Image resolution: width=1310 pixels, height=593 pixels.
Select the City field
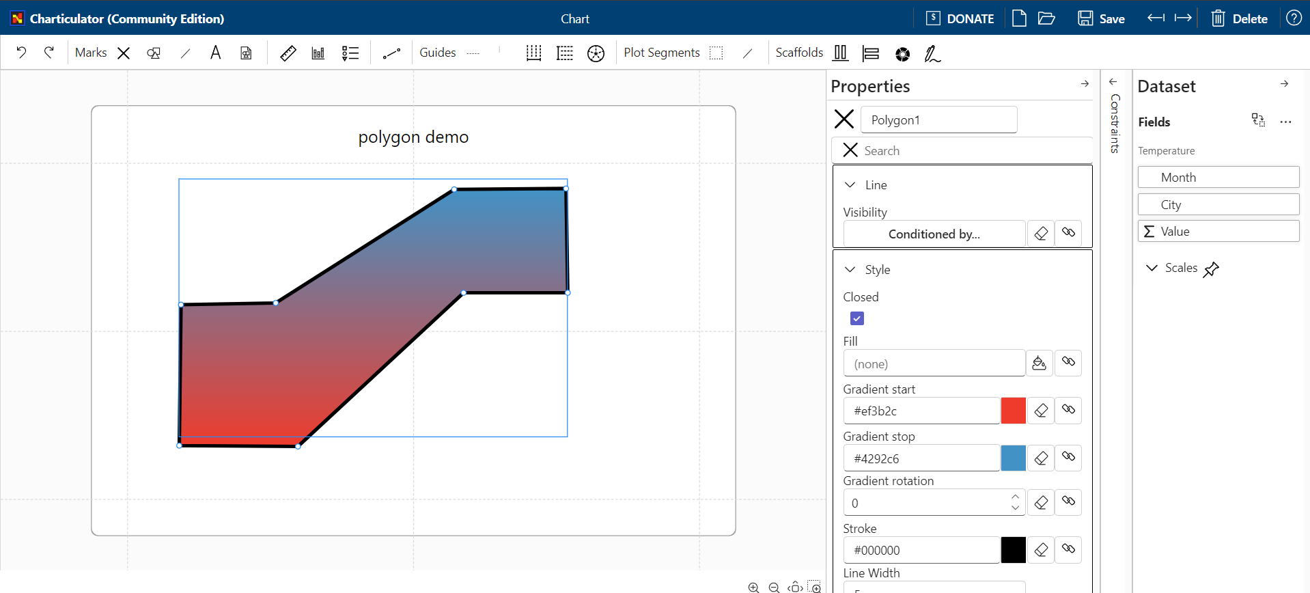[x=1218, y=204]
